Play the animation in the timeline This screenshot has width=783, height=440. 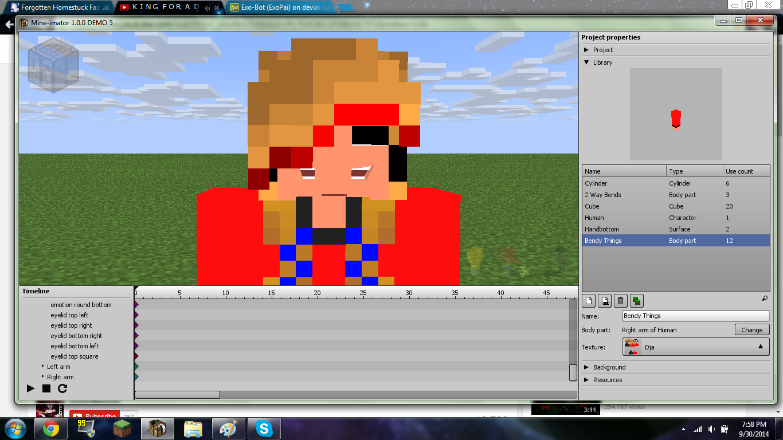[x=30, y=388]
